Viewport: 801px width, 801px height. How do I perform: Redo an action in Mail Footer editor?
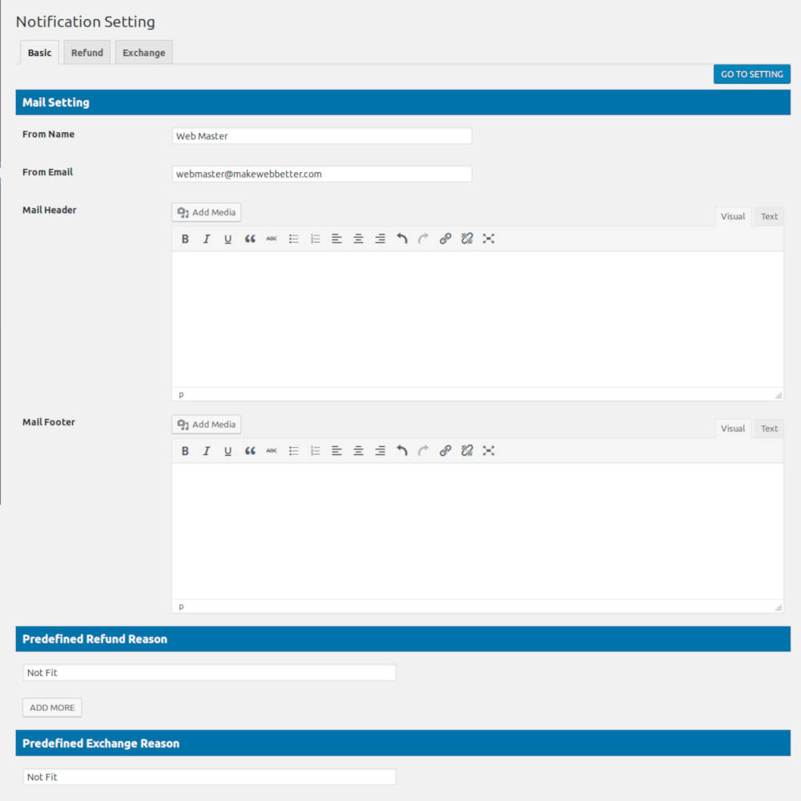(423, 450)
